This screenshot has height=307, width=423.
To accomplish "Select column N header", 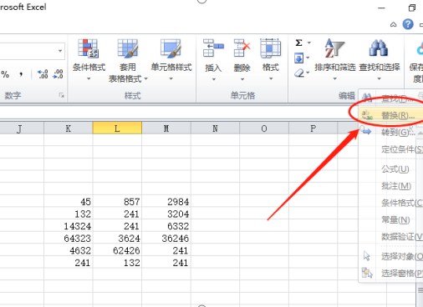I will tap(215, 128).
